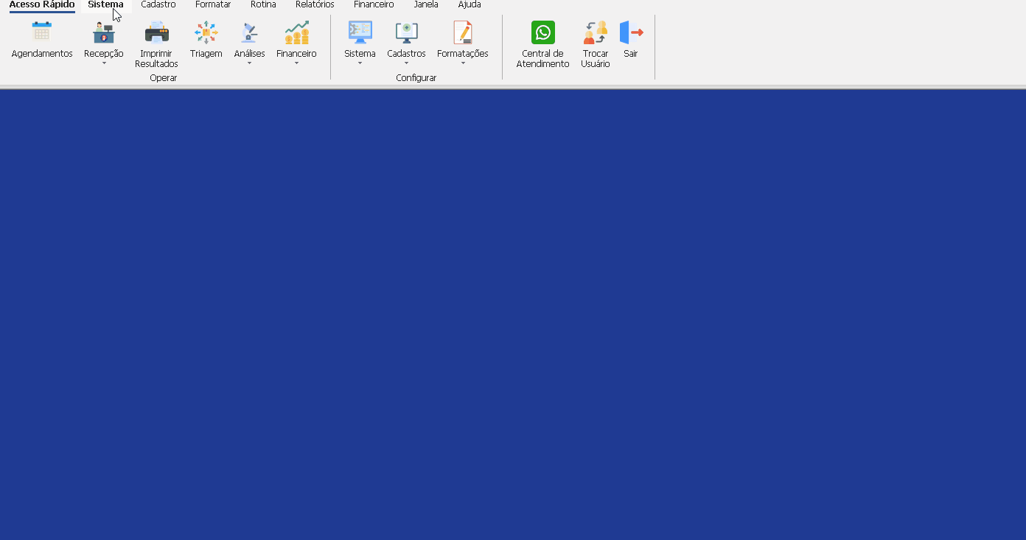Open the Financeiro coins chart icon
This screenshot has height=540, width=1026.
[296, 32]
